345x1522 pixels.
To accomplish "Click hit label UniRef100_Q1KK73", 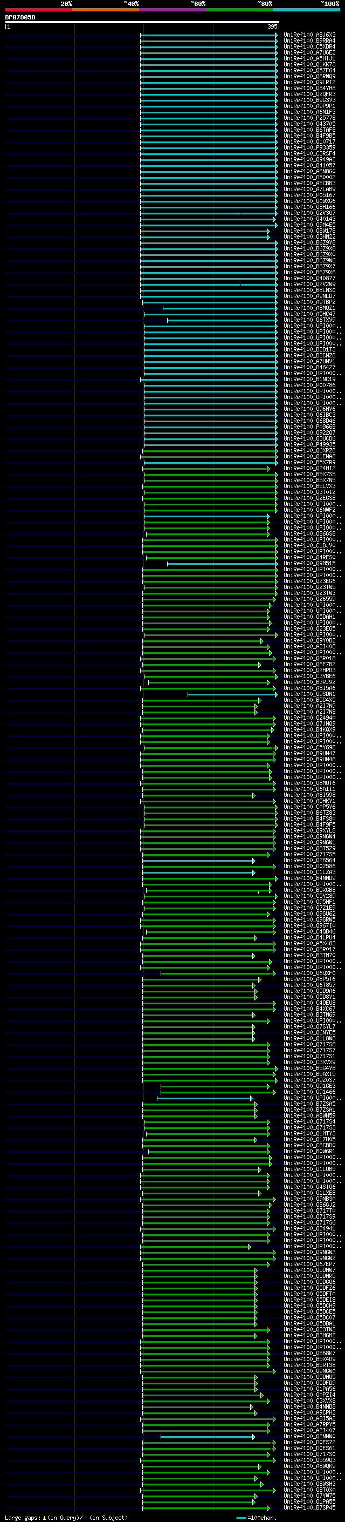I will point(309,64).
